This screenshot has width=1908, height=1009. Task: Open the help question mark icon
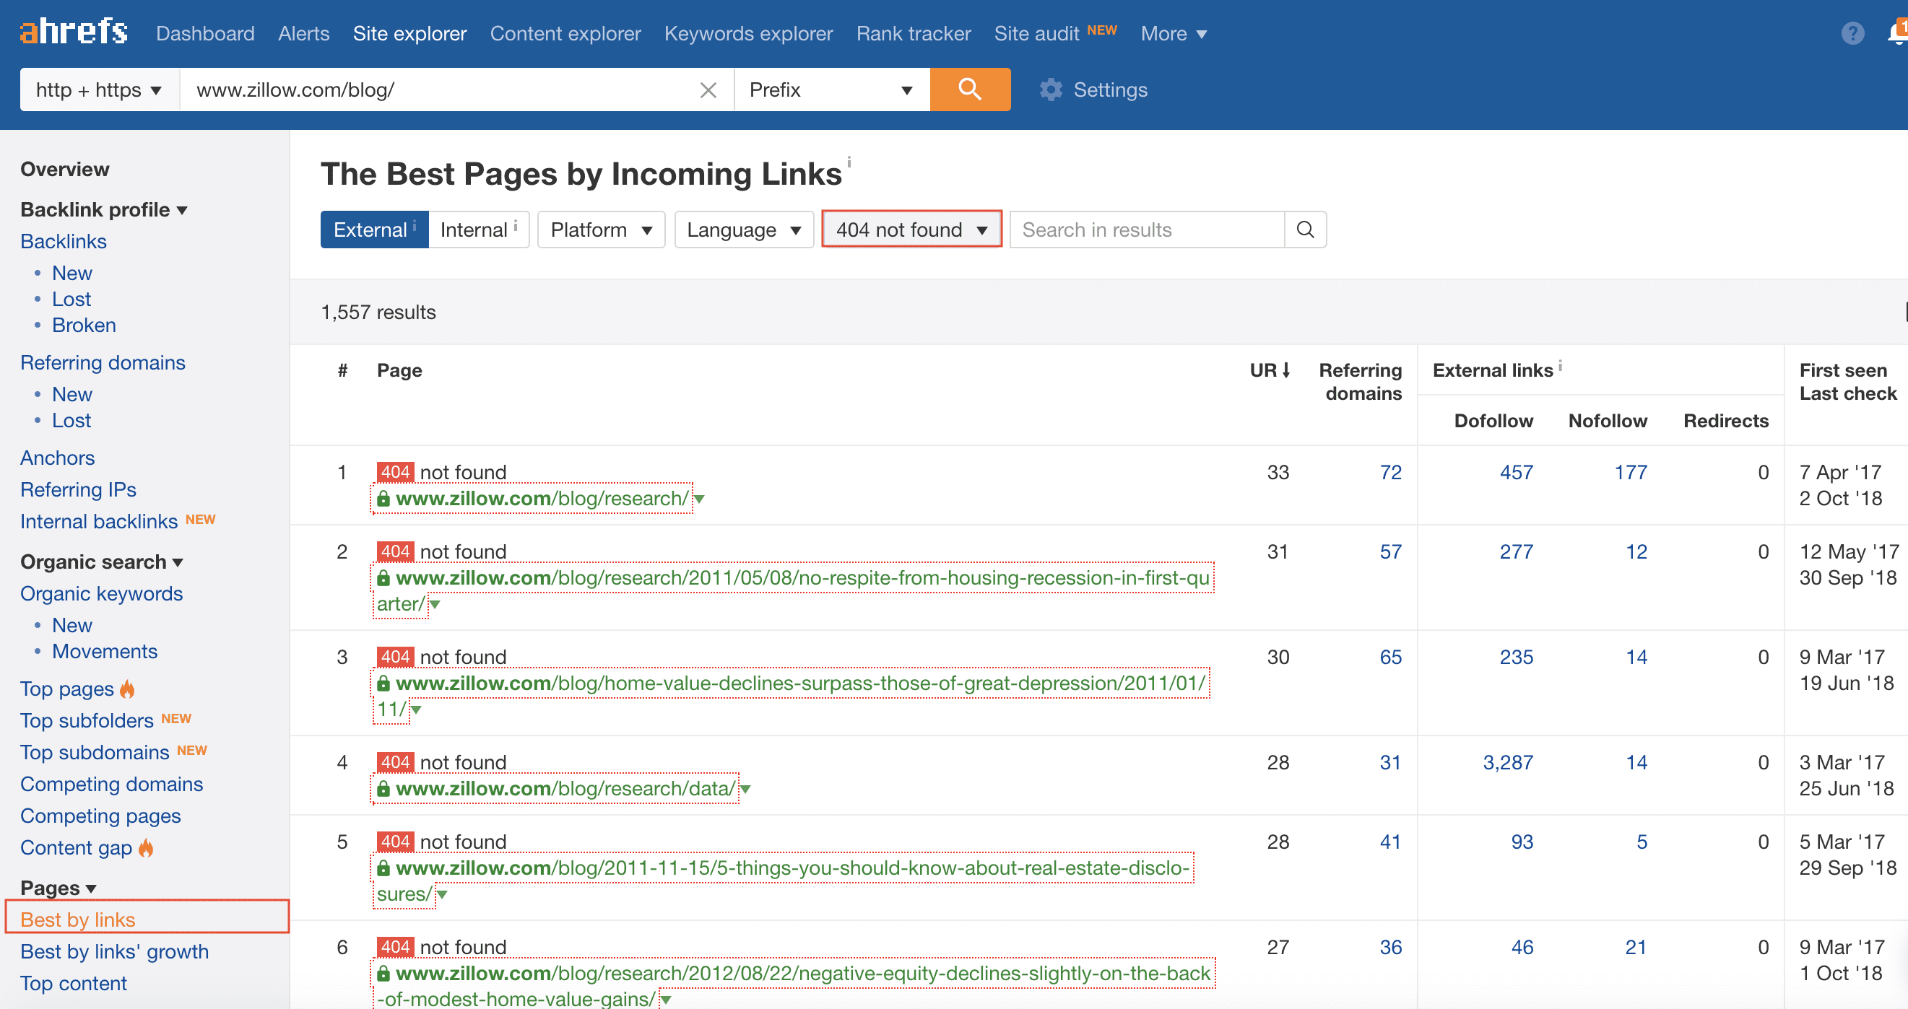(x=1852, y=33)
